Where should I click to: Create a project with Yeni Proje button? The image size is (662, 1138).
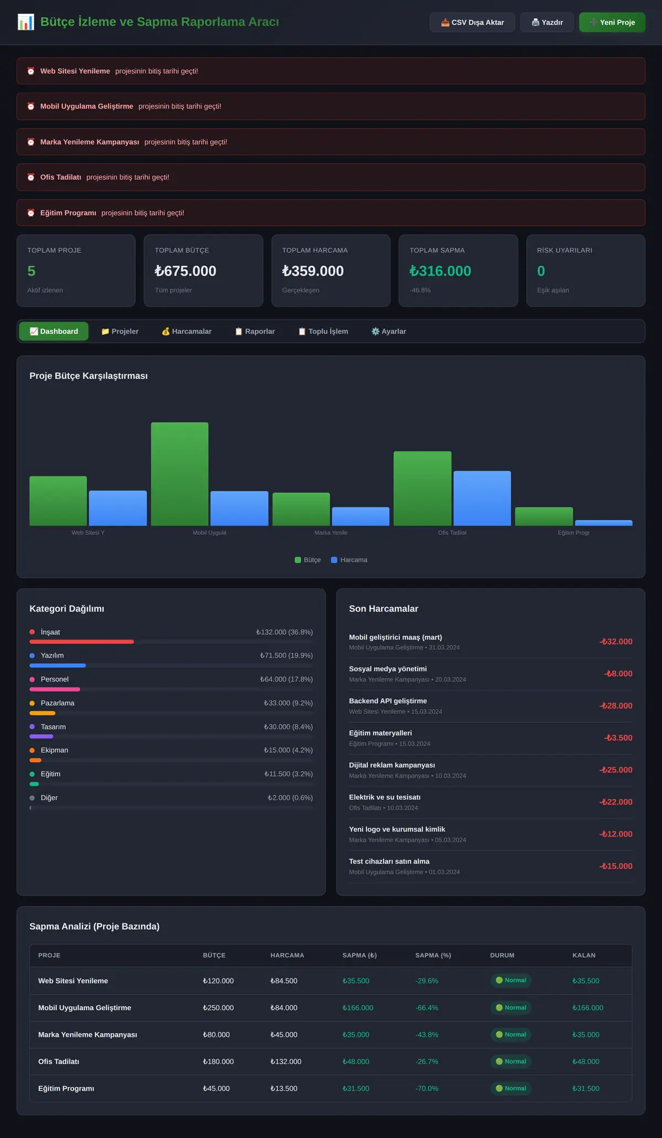click(x=612, y=23)
